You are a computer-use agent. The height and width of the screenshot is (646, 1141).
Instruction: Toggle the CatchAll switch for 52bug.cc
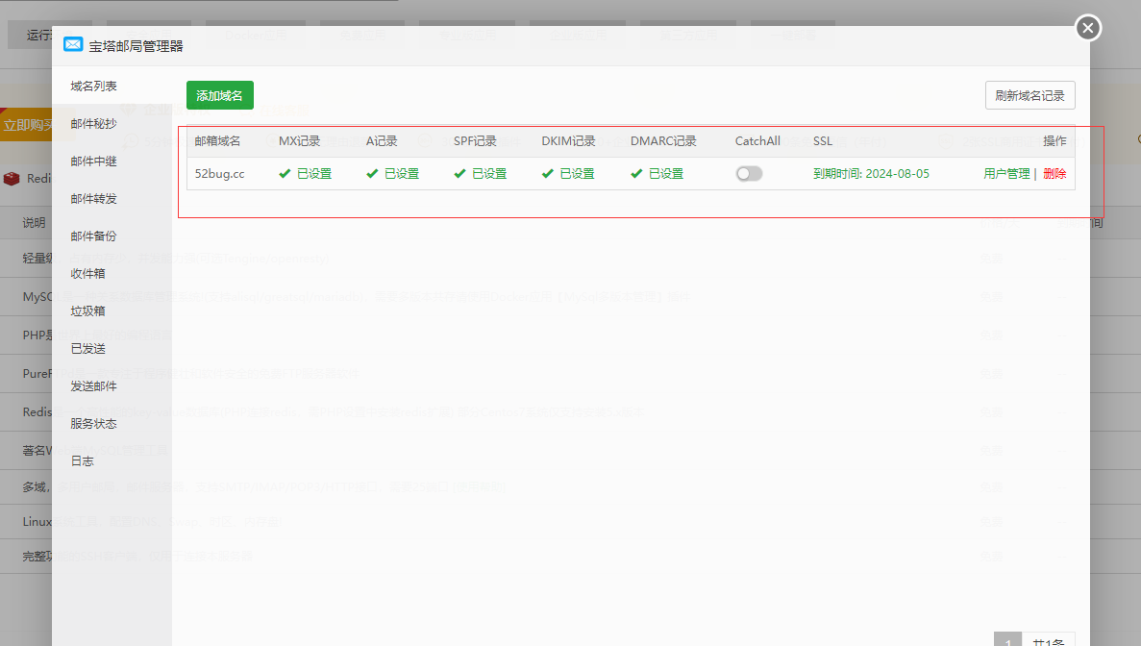[749, 174]
